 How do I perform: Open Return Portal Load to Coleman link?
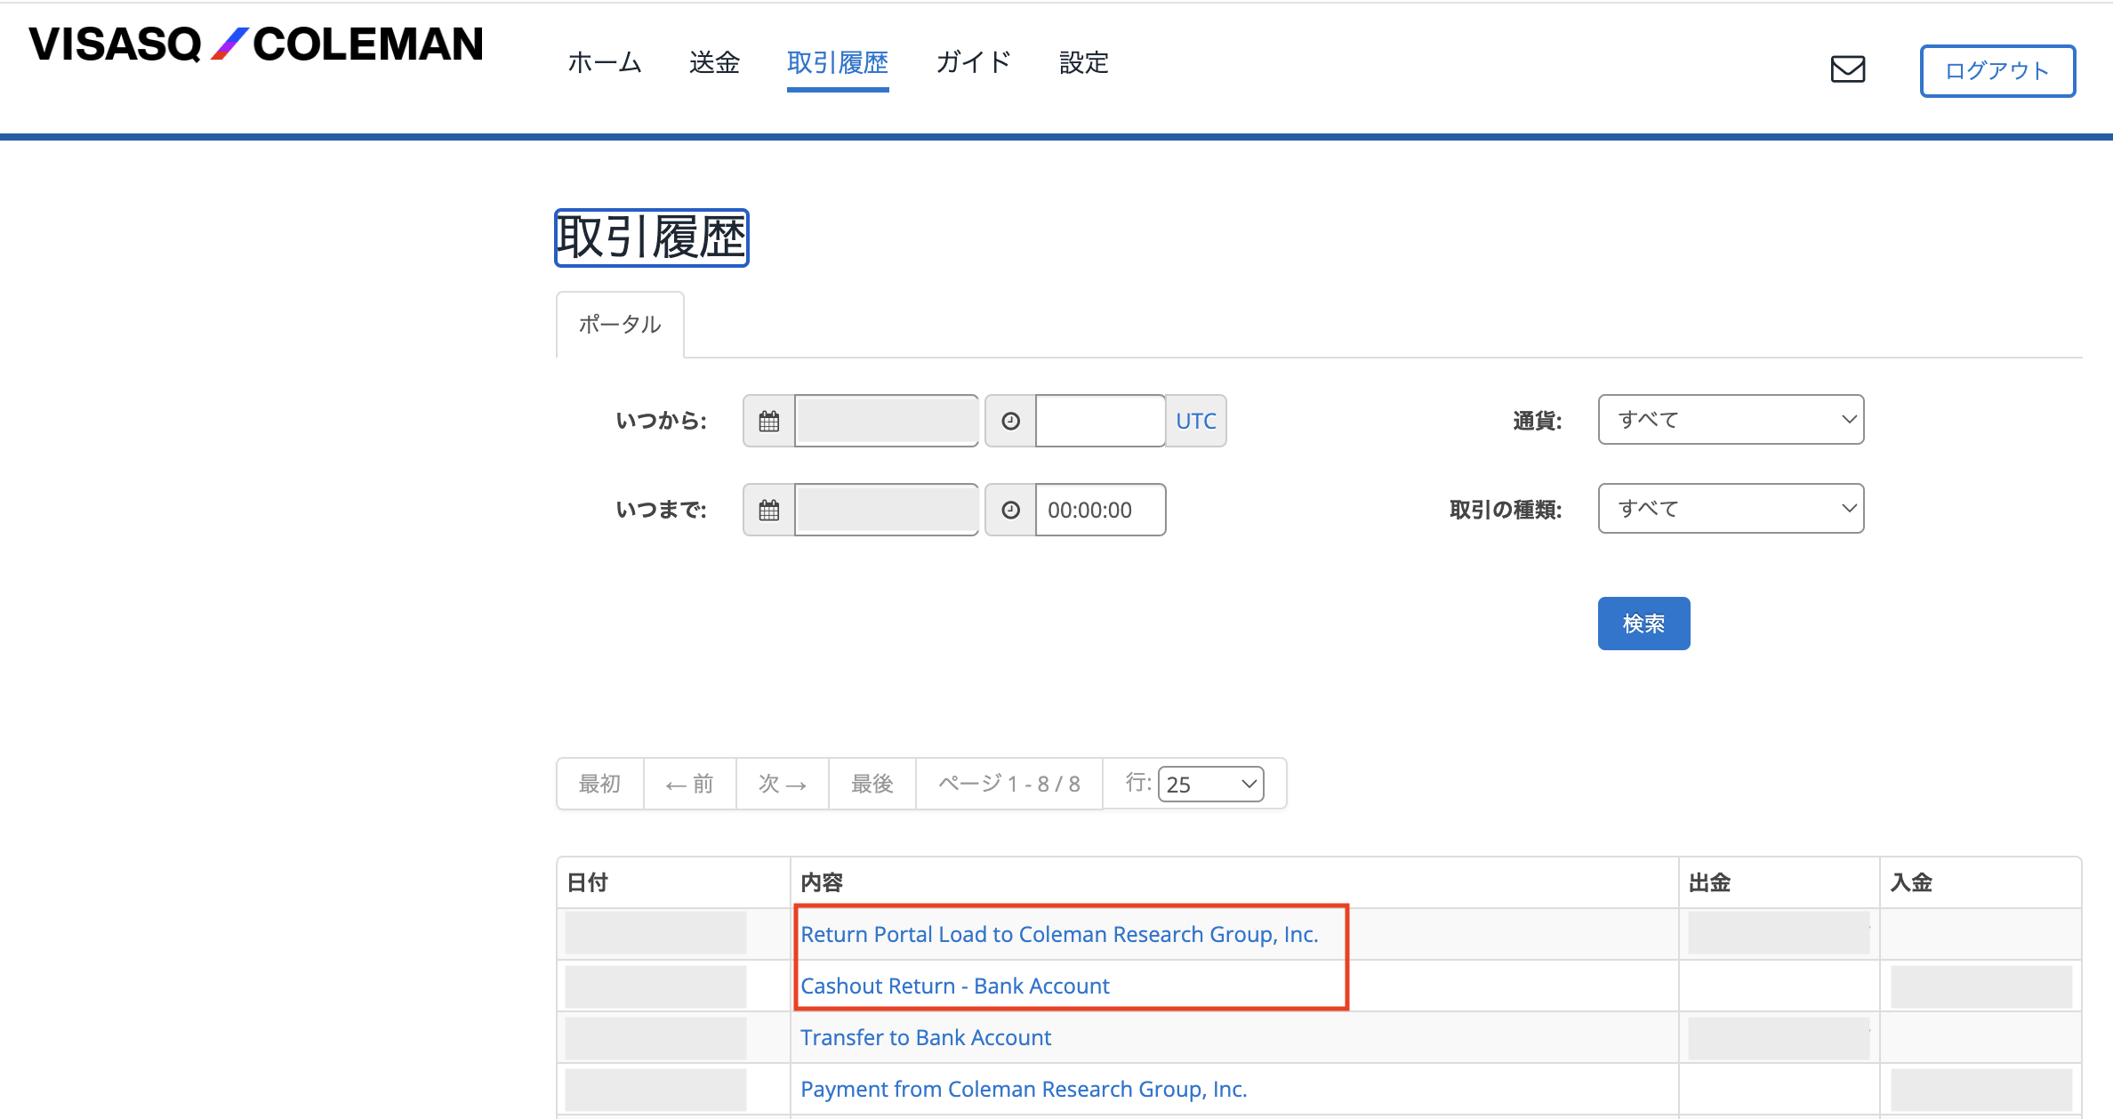(x=1059, y=934)
